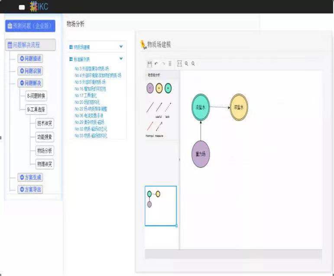Click the trash delete icon
This screenshot has width=334, height=276.
pyautogui.click(x=170, y=64)
